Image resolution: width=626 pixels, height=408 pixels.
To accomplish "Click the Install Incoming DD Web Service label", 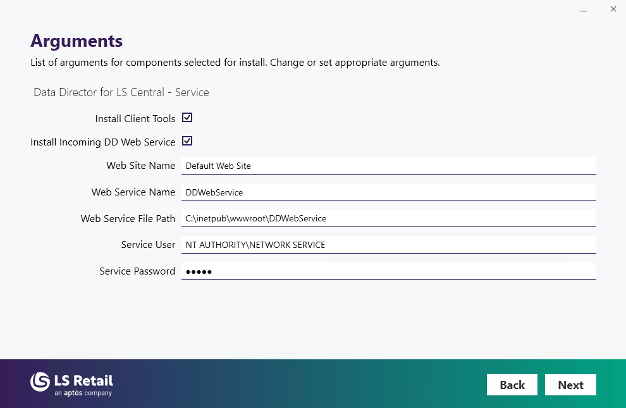I will (x=102, y=142).
